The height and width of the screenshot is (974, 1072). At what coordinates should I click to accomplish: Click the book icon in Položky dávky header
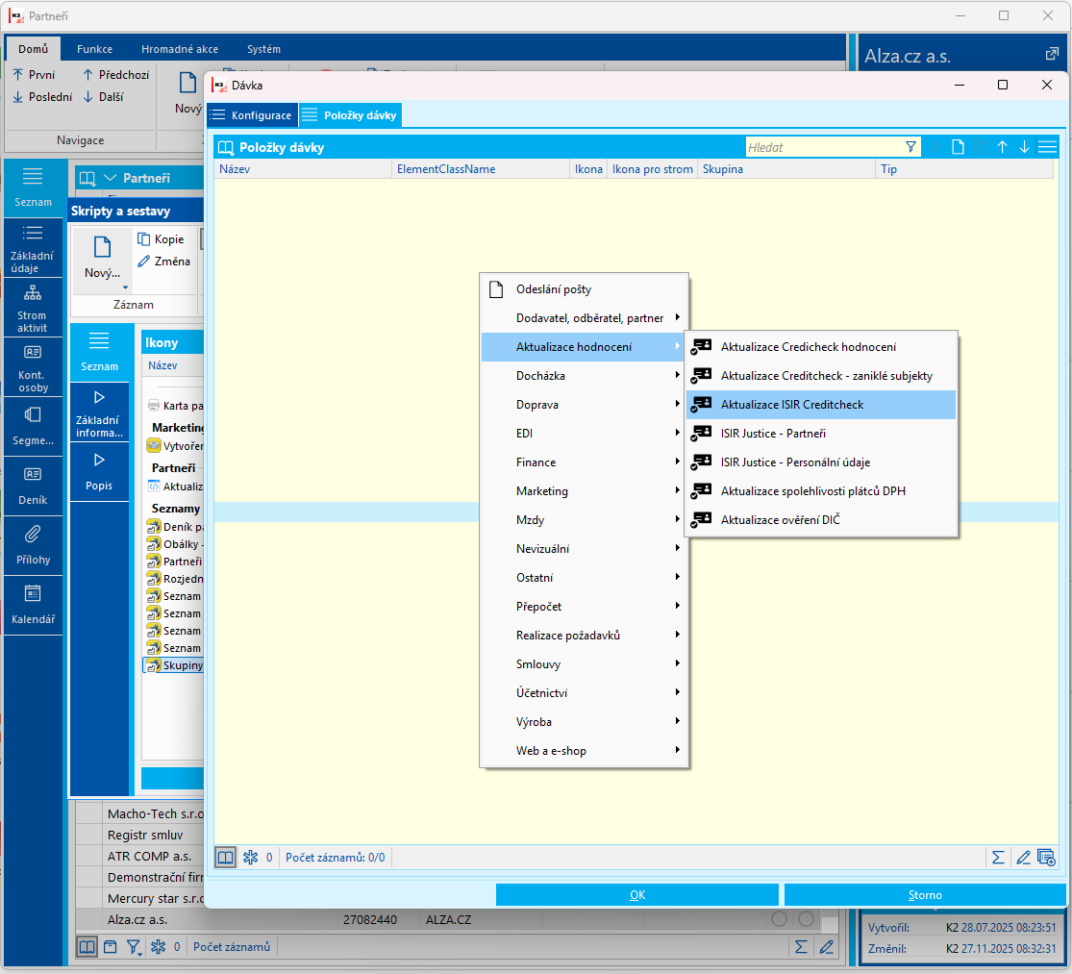[226, 147]
